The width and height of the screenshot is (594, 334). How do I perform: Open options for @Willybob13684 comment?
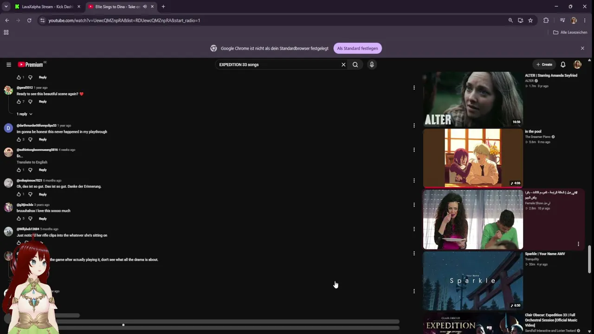414,229
